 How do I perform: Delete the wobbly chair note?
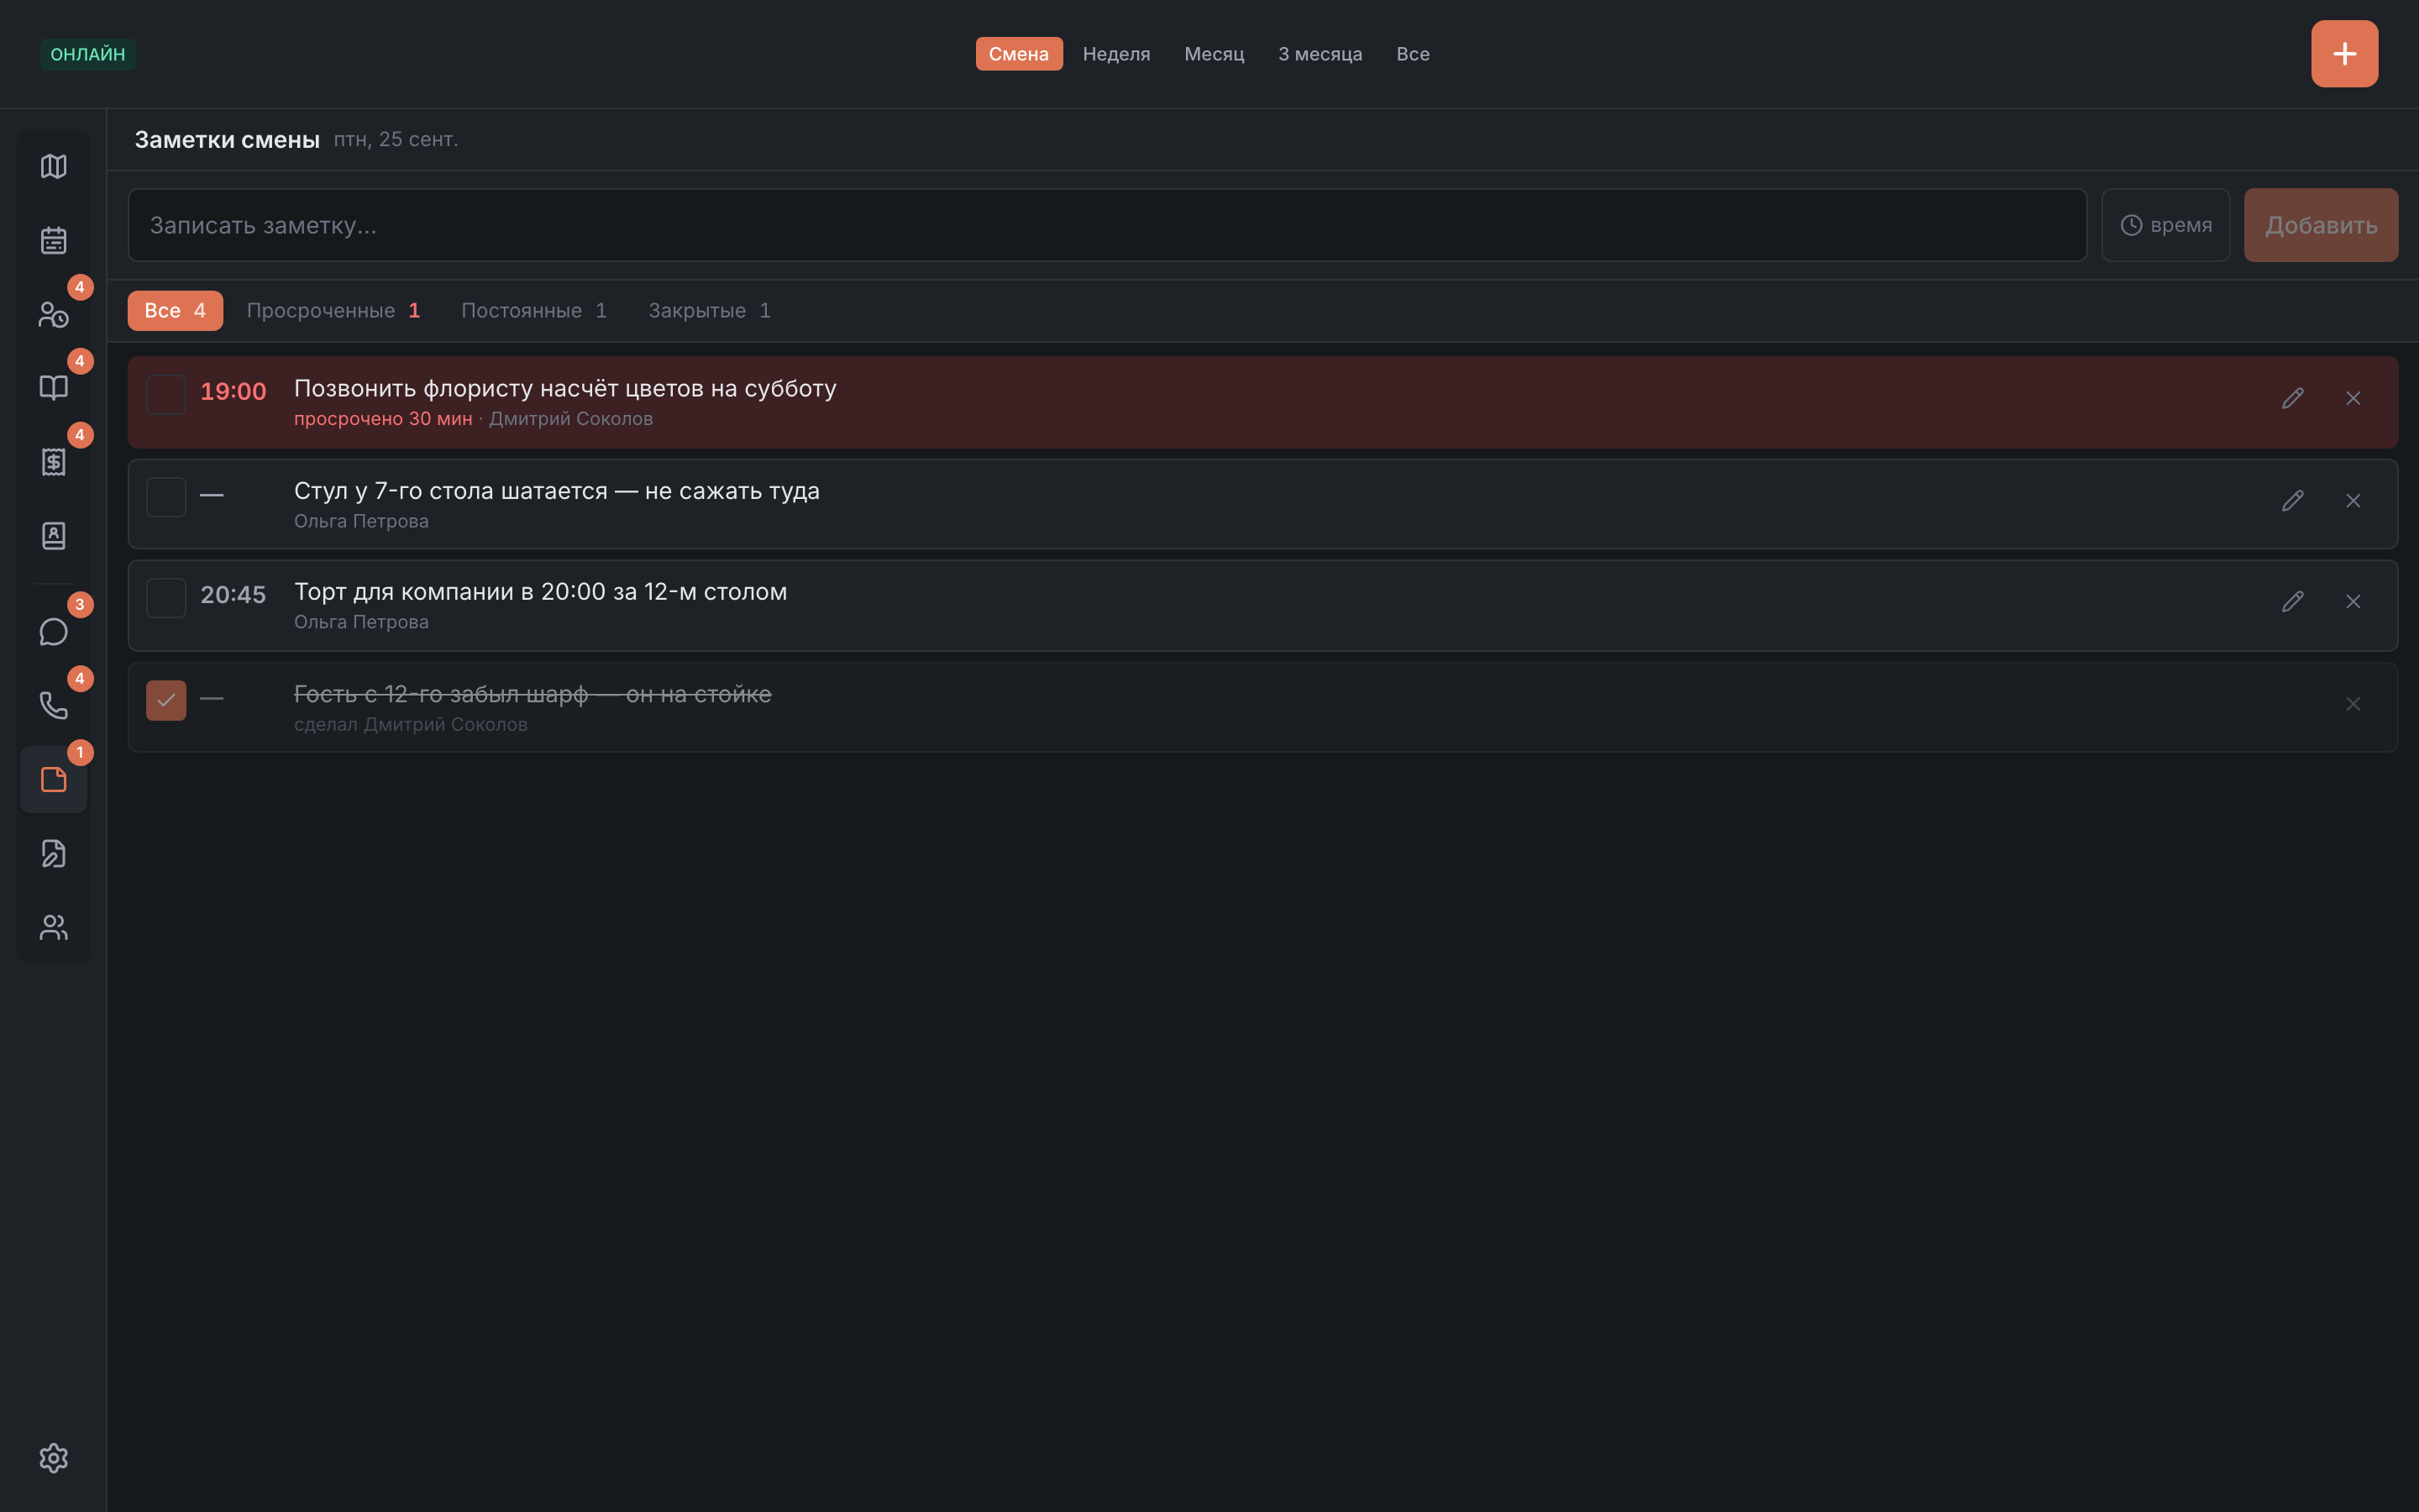tap(2353, 501)
